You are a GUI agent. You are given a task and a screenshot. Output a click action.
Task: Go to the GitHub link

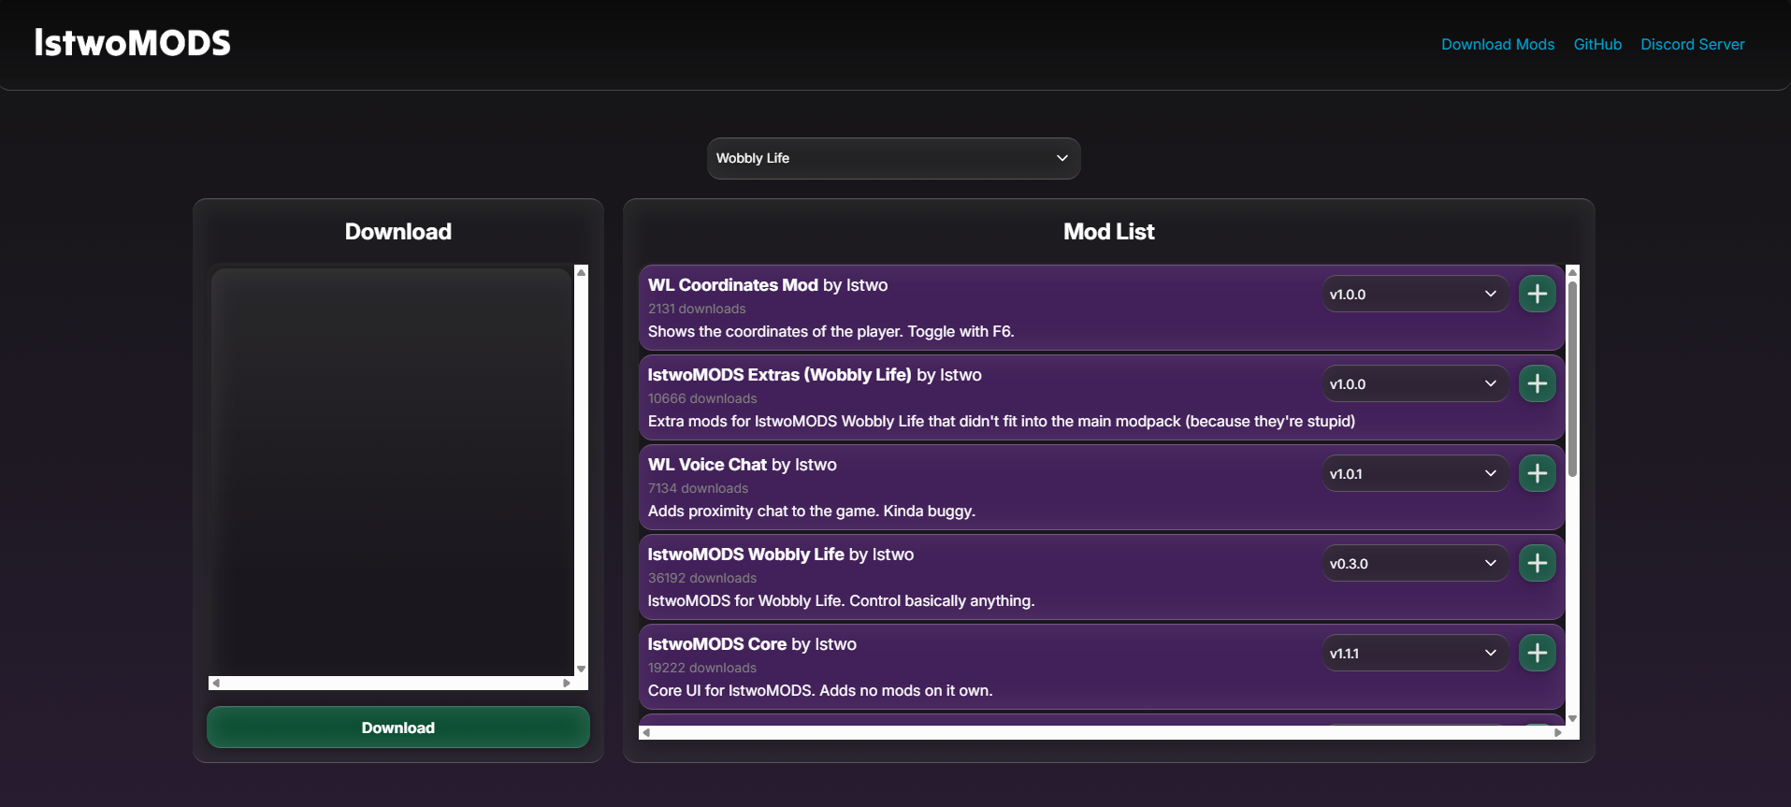[x=1597, y=44]
